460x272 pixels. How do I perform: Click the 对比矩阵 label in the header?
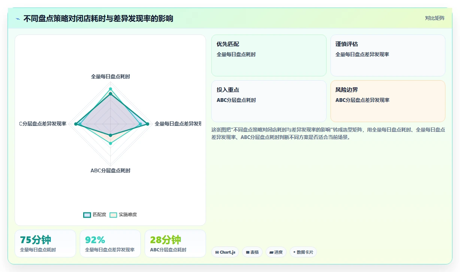click(435, 18)
